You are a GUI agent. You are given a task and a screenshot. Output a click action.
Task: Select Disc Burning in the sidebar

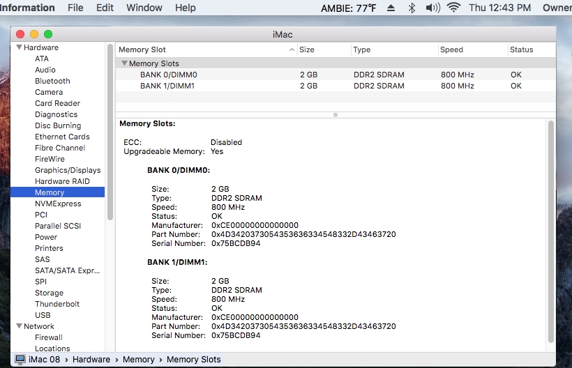click(x=58, y=125)
